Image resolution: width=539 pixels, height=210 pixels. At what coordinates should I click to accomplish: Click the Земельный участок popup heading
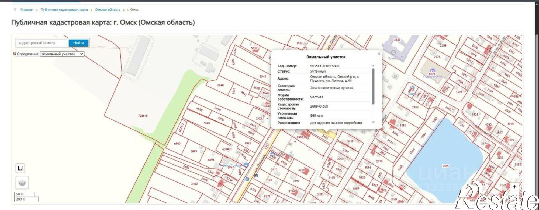point(326,57)
